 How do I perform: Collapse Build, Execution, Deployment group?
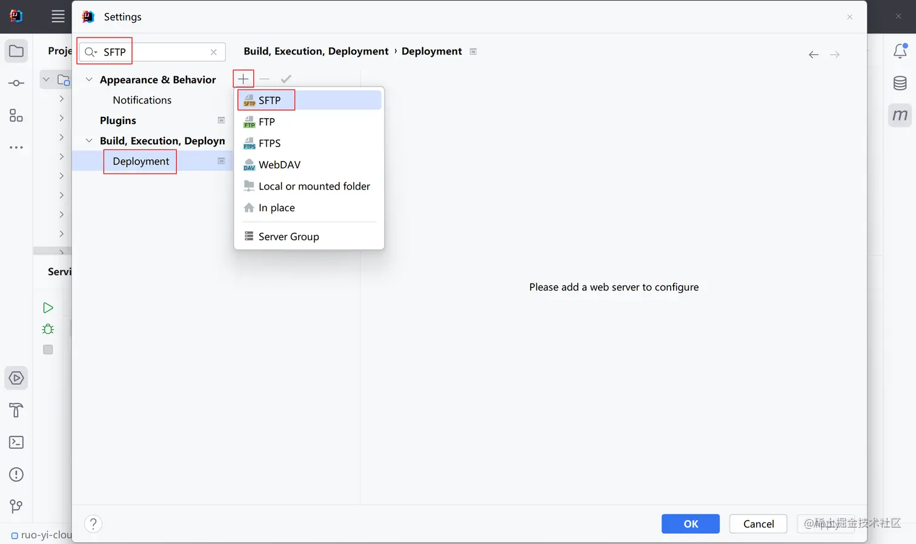(x=89, y=140)
